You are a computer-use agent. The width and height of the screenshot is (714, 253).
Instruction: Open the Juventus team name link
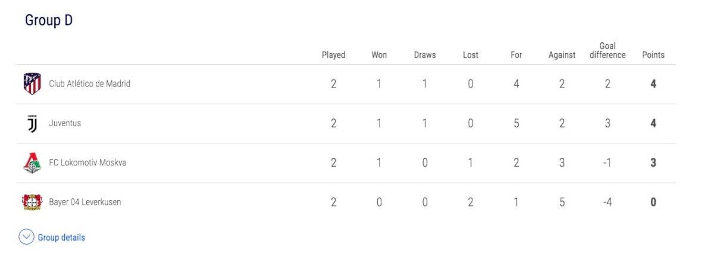click(65, 123)
